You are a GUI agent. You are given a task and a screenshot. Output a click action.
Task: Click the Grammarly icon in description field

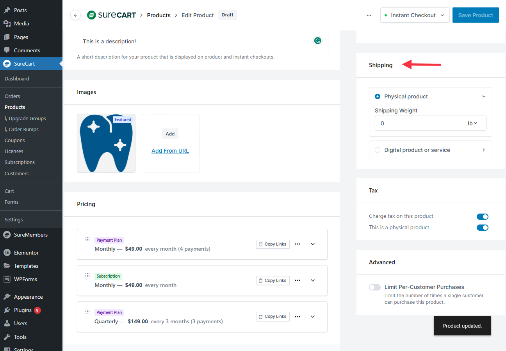click(318, 41)
